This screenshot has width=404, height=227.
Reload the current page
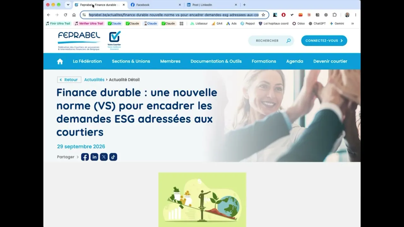[x=65, y=15]
